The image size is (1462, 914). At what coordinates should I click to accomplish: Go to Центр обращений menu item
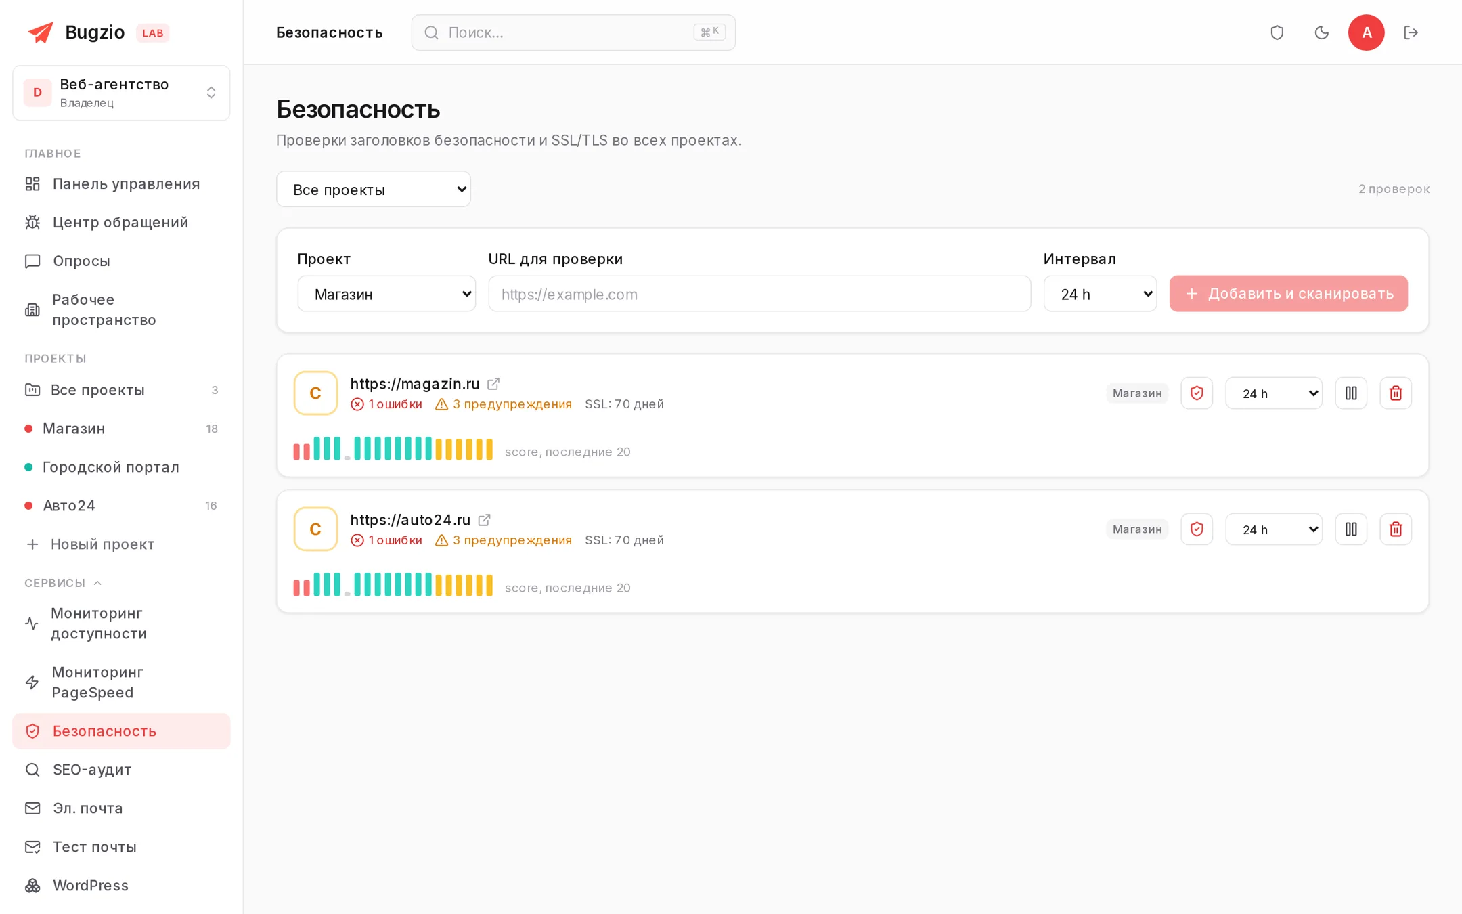pos(121,223)
